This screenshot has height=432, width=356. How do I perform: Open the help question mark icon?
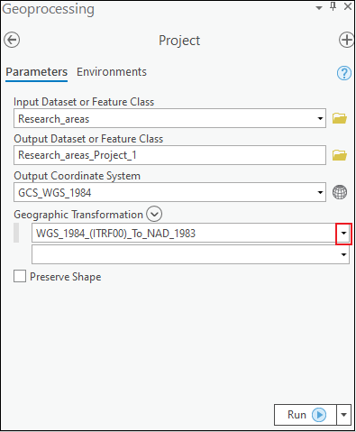[x=344, y=73]
